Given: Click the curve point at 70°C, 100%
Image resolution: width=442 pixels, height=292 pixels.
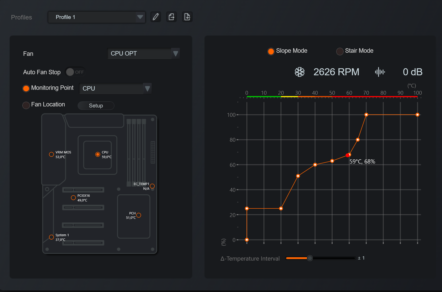Looking at the screenshot, I should 366,115.
